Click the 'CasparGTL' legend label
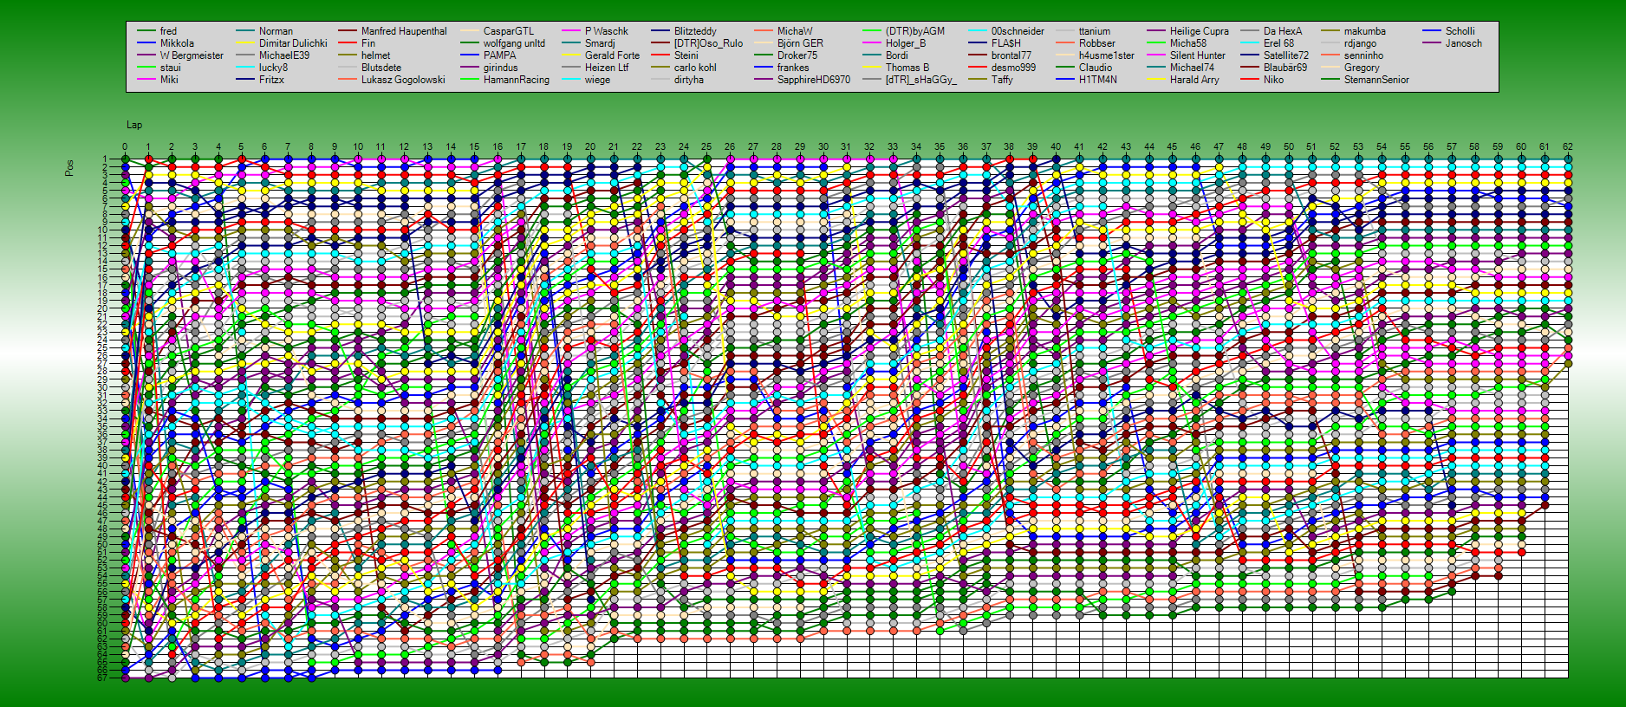The image size is (1626, 707). tap(509, 31)
